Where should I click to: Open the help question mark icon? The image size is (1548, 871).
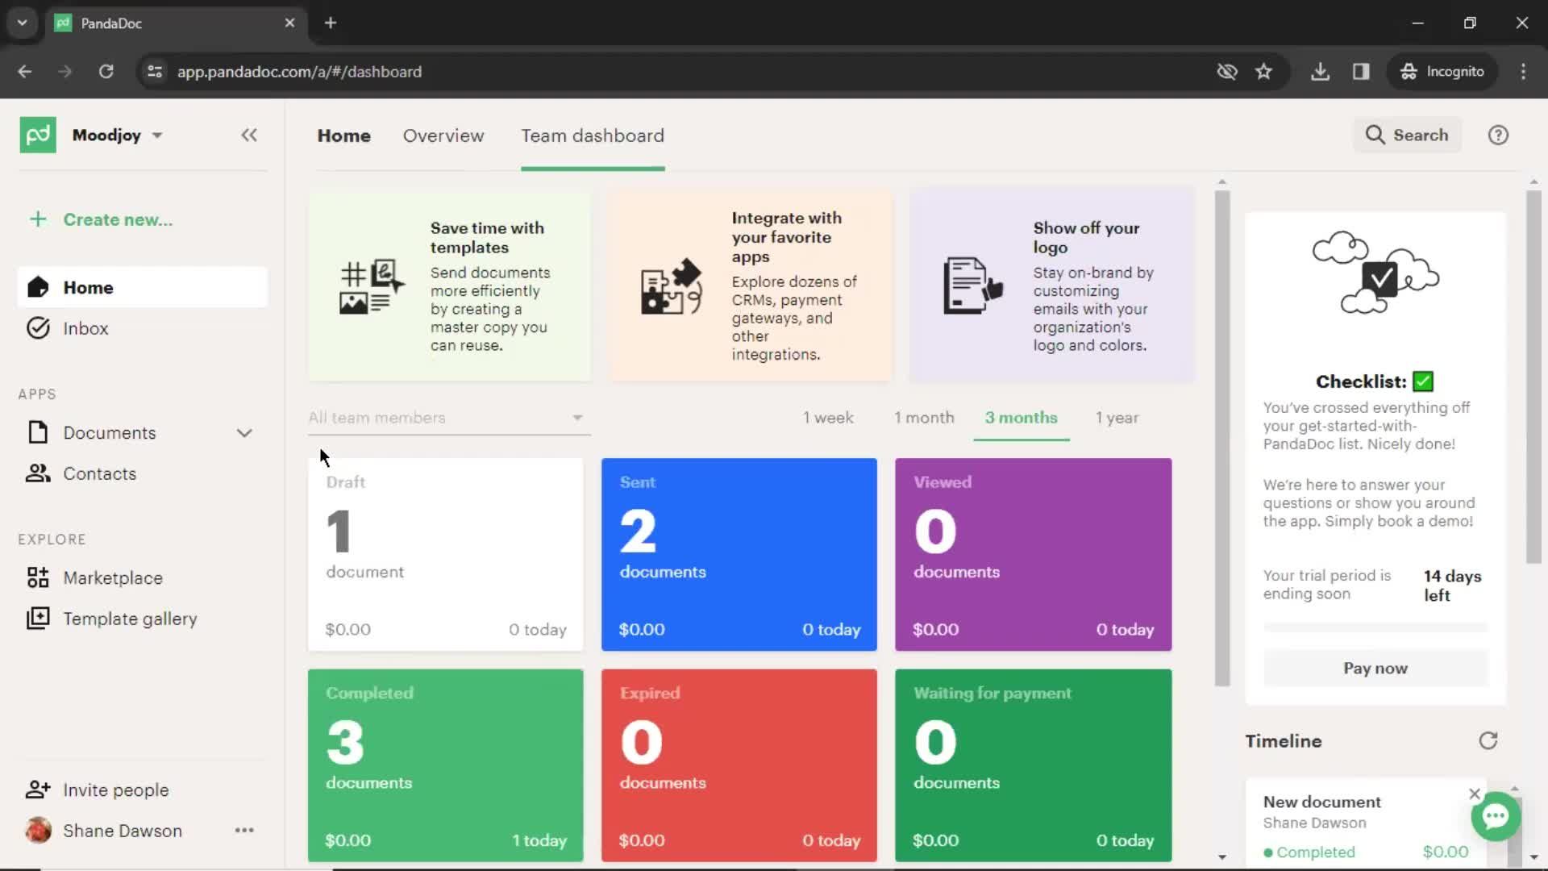pyautogui.click(x=1498, y=135)
